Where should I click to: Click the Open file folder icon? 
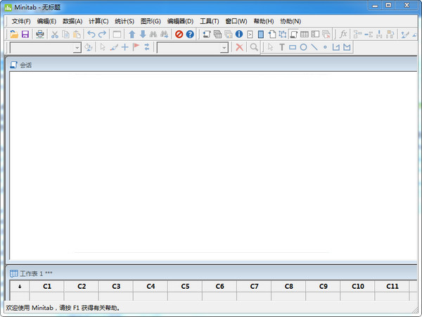pos(13,34)
